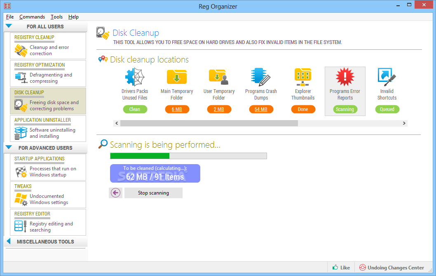Click the 62 MB / 91 Items summary box
The width and height of the screenshot is (436, 276).
click(x=155, y=173)
